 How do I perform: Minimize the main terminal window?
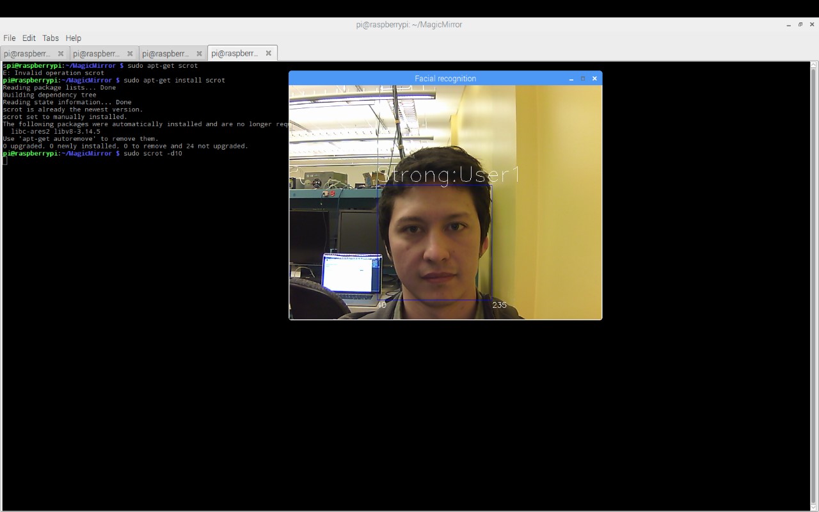788,25
